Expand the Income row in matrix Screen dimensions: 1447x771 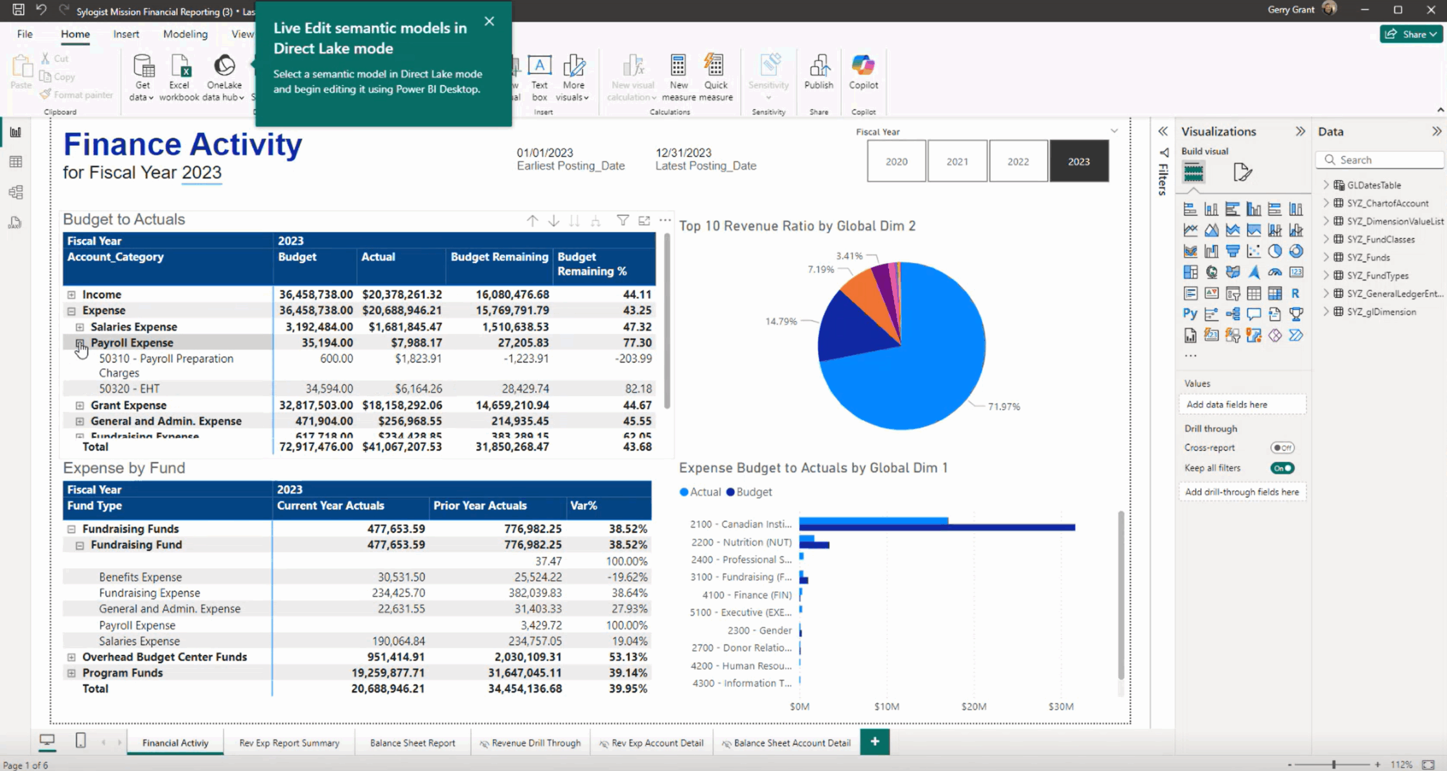click(x=71, y=294)
